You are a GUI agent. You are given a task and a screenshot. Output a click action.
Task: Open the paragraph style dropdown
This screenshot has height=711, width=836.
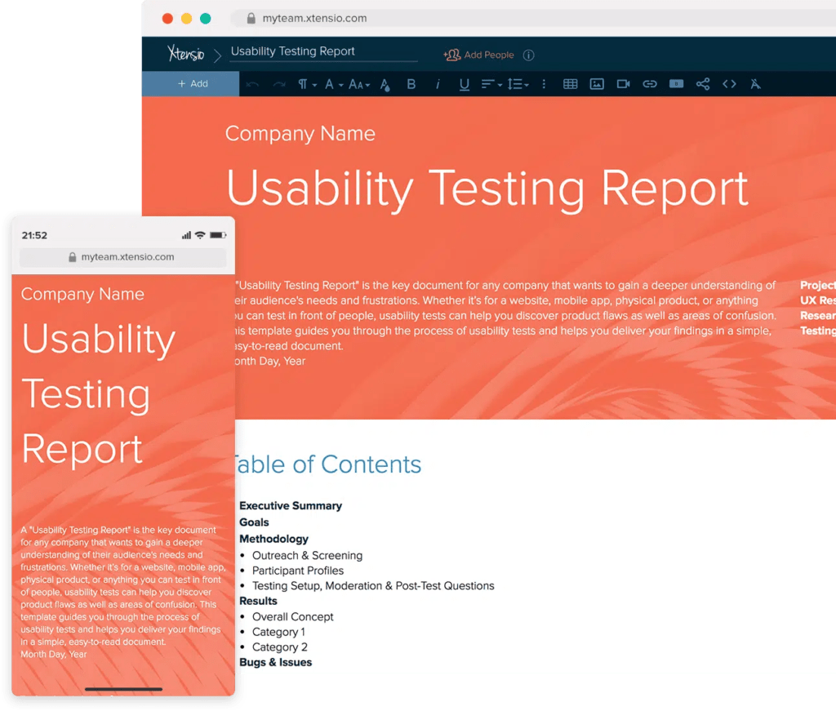tap(306, 84)
